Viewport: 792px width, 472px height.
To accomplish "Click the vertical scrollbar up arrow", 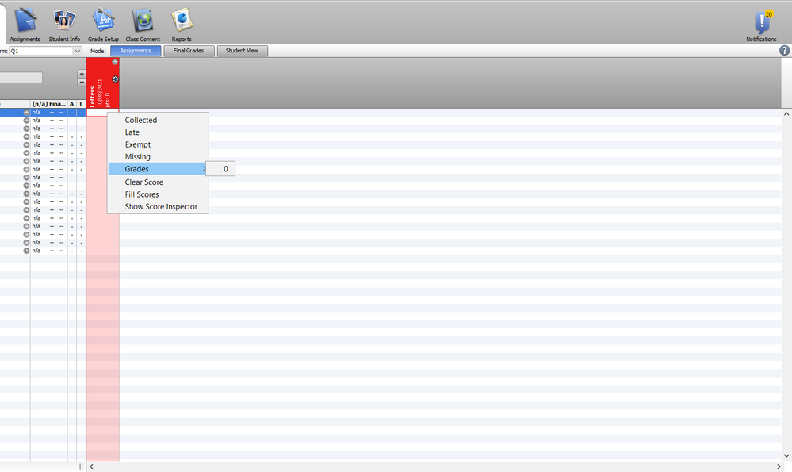I will [786, 114].
